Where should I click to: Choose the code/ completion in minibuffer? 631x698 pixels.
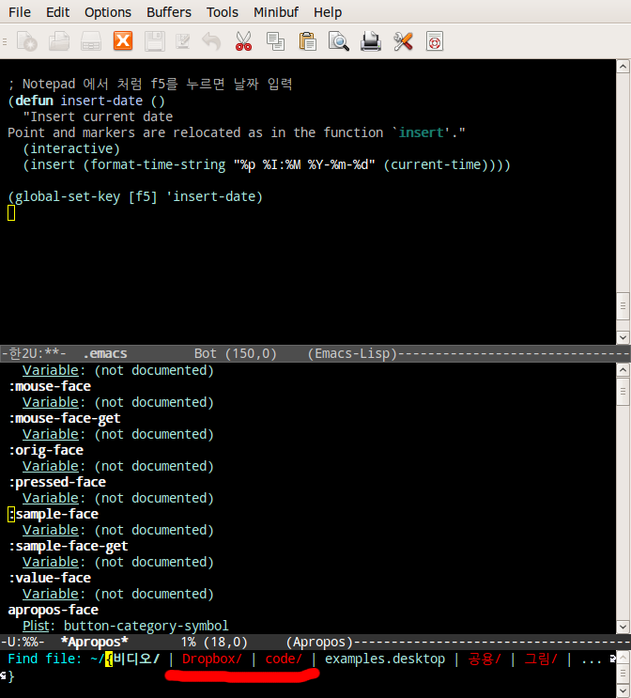pyautogui.click(x=284, y=659)
